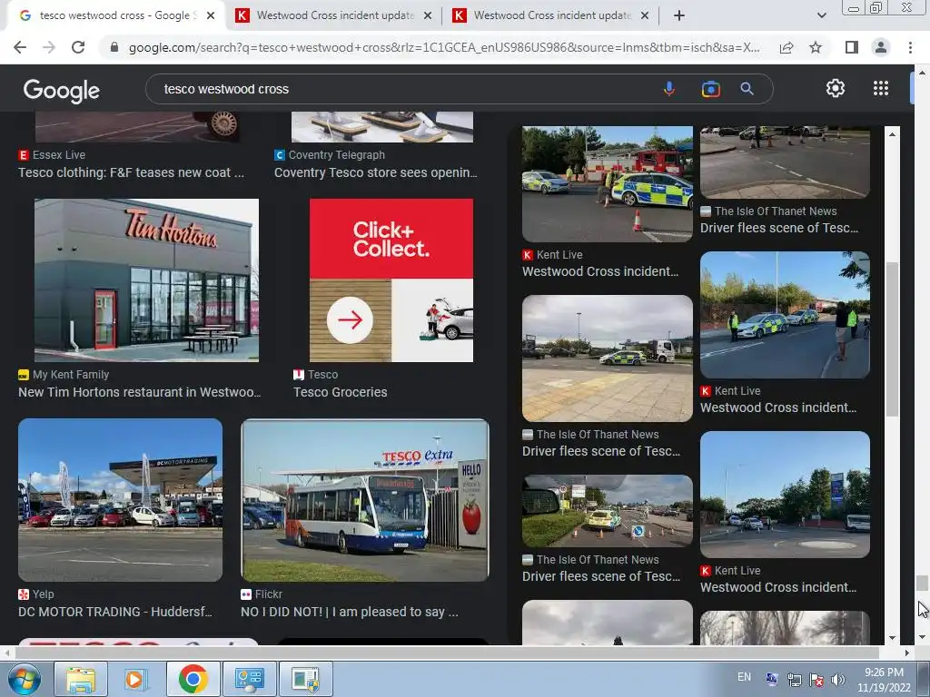Image resolution: width=930 pixels, height=697 pixels.
Task: Click the side panel scrollbar up arrow
Action: [x=892, y=134]
